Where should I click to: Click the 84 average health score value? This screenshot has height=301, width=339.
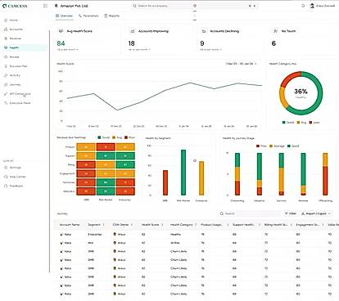pos(61,43)
